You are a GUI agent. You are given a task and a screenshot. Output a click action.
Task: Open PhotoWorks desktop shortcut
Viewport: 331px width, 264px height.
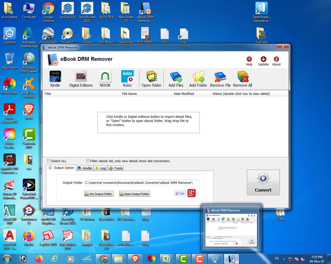point(9,86)
